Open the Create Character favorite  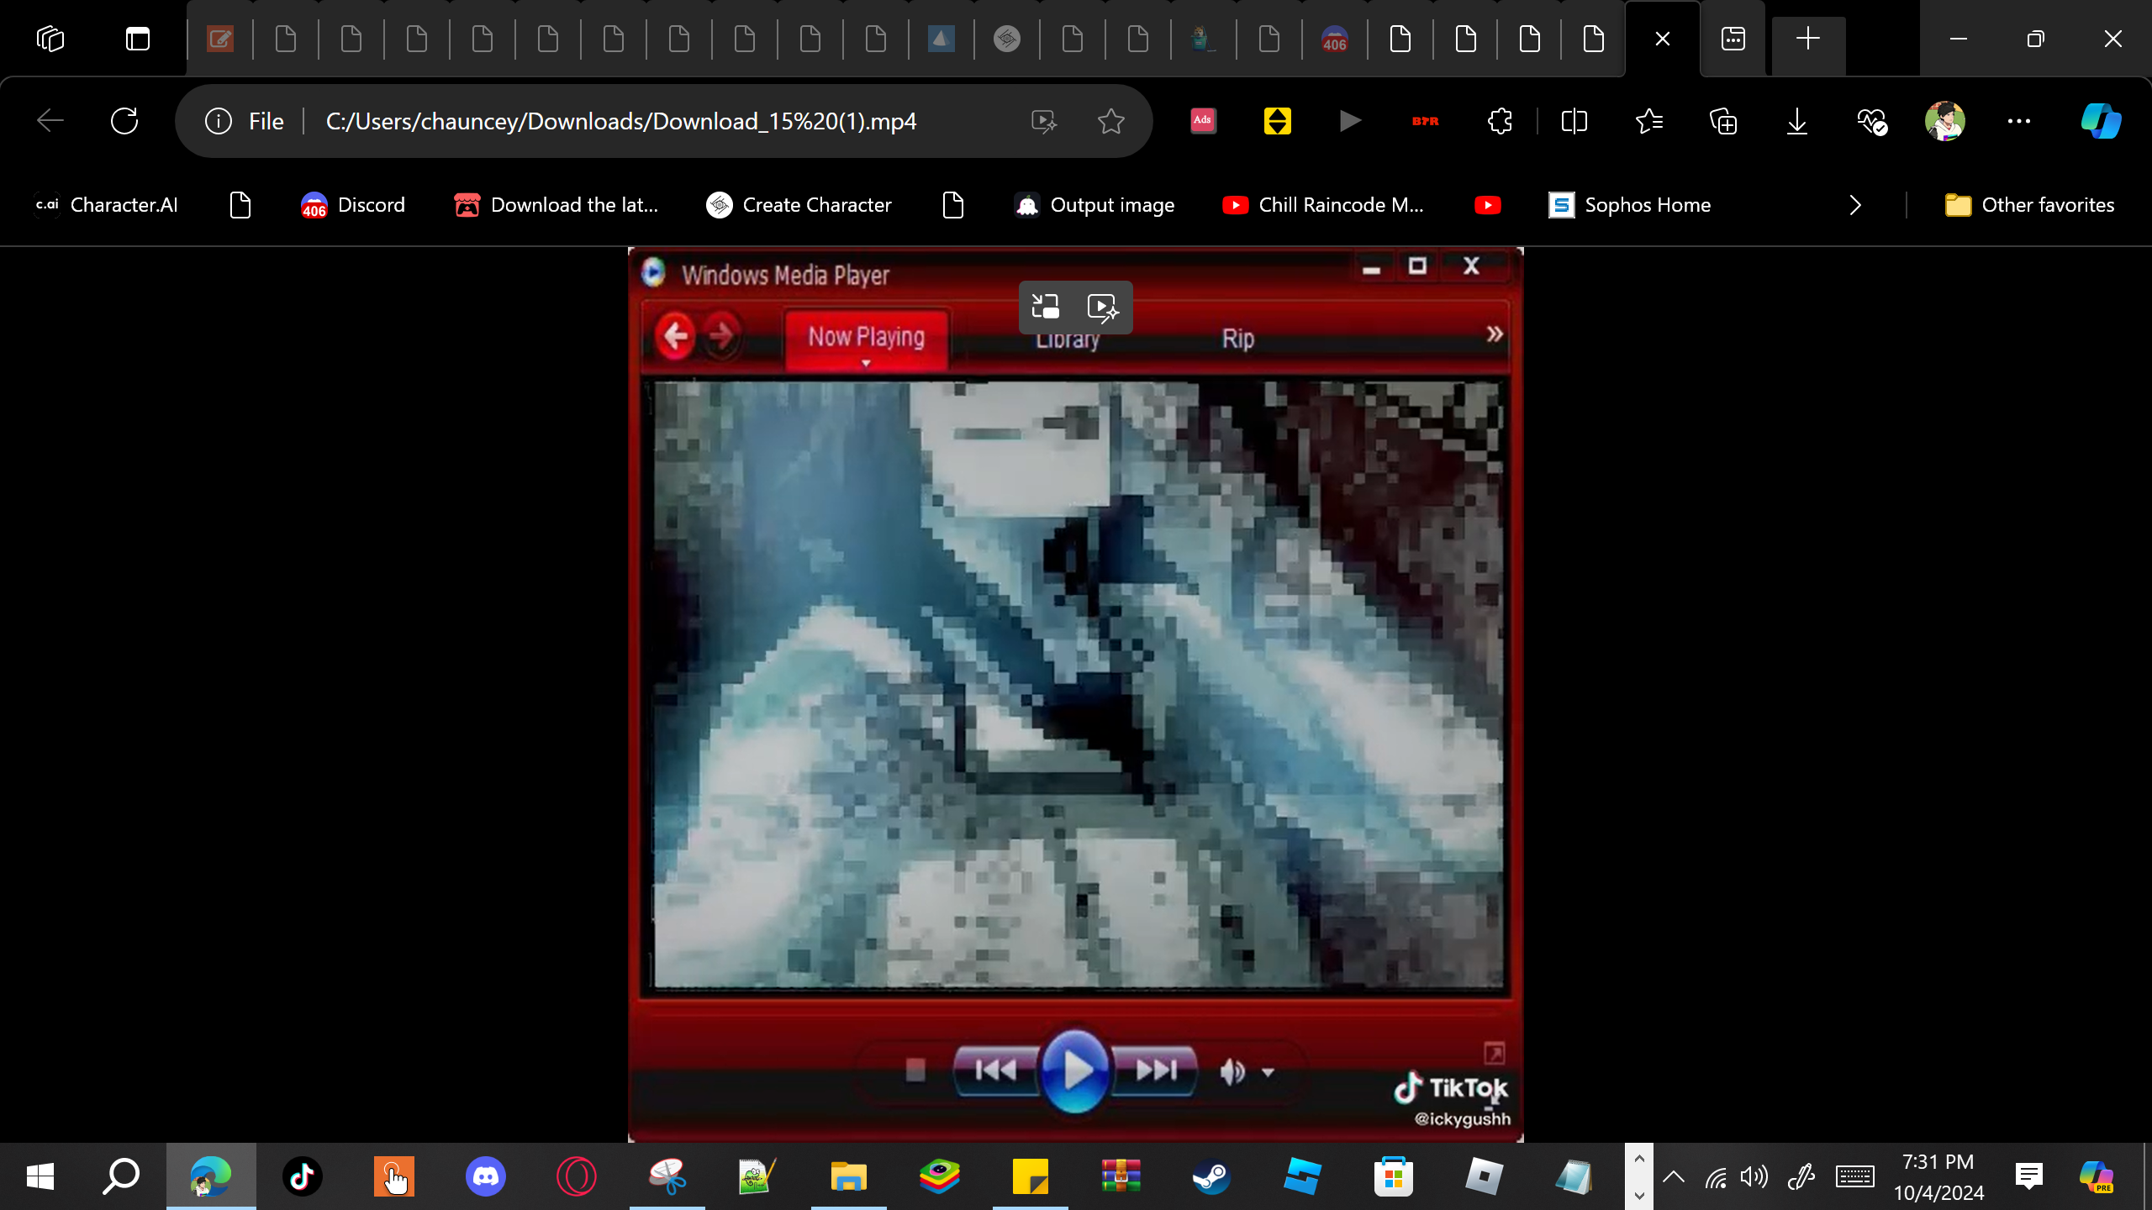pyautogui.click(x=799, y=205)
